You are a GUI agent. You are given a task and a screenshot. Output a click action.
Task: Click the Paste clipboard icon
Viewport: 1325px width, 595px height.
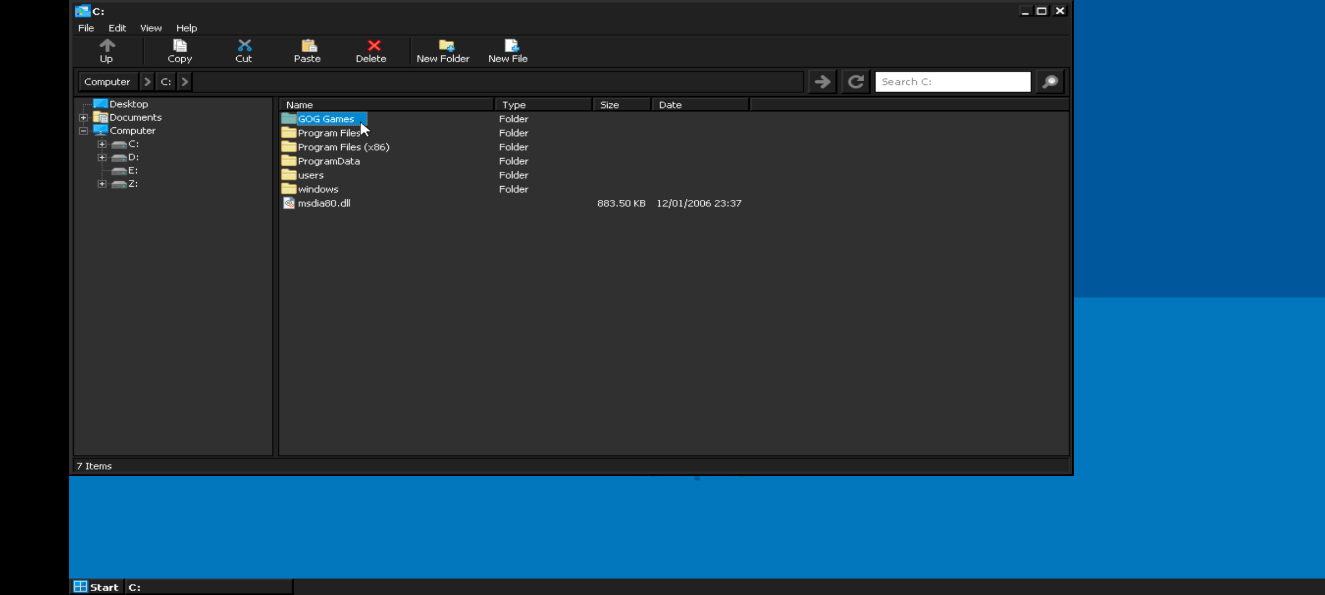308,46
